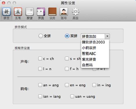Click the 拼音加加 combo box field
The width and height of the screenshot is (136, 109).
(x=93, y=36)
